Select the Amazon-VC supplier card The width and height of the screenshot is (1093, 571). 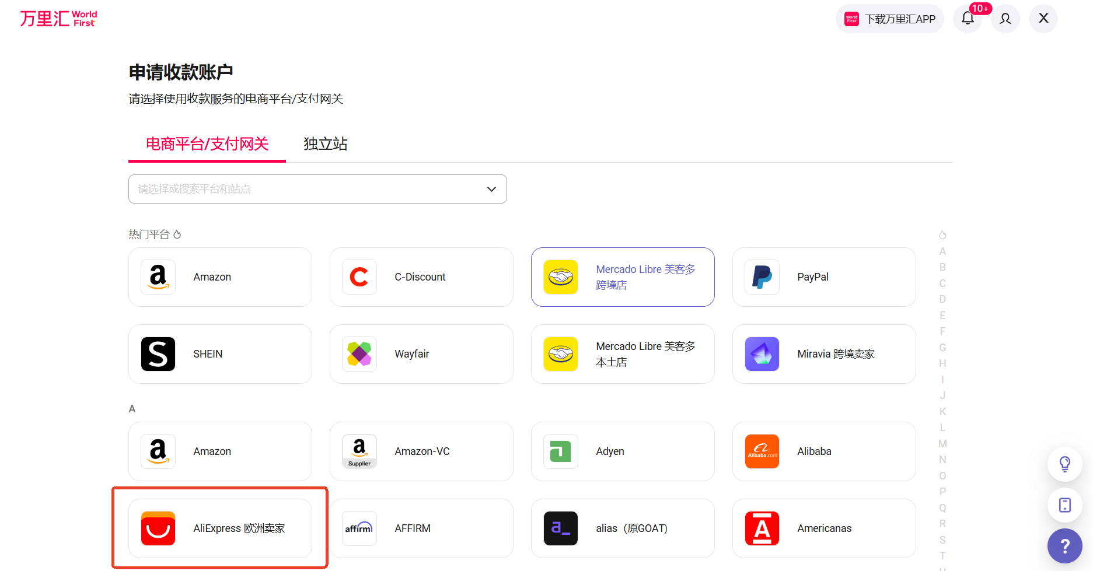pyautogui.click(x=421, y=451)
